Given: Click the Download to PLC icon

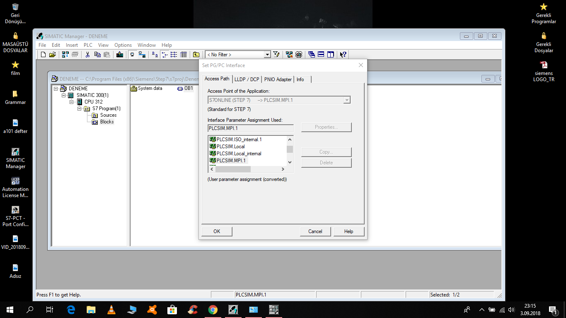Looking at the screenshot, I should 120,55.
